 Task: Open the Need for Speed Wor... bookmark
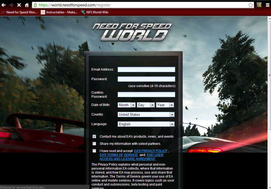click(19, 12)
